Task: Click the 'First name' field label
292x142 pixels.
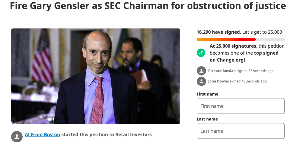Action: (208, 94)
